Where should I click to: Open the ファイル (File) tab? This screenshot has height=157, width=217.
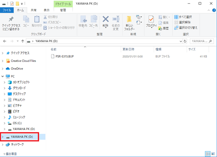click(x=7, y=10)
